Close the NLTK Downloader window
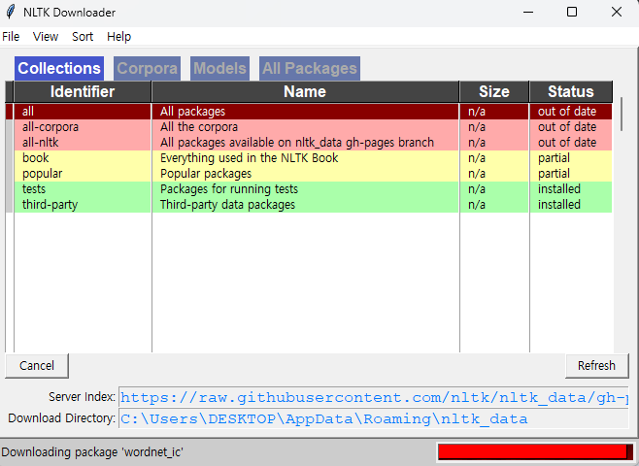The image size is (639, 466). click(617, 12)
